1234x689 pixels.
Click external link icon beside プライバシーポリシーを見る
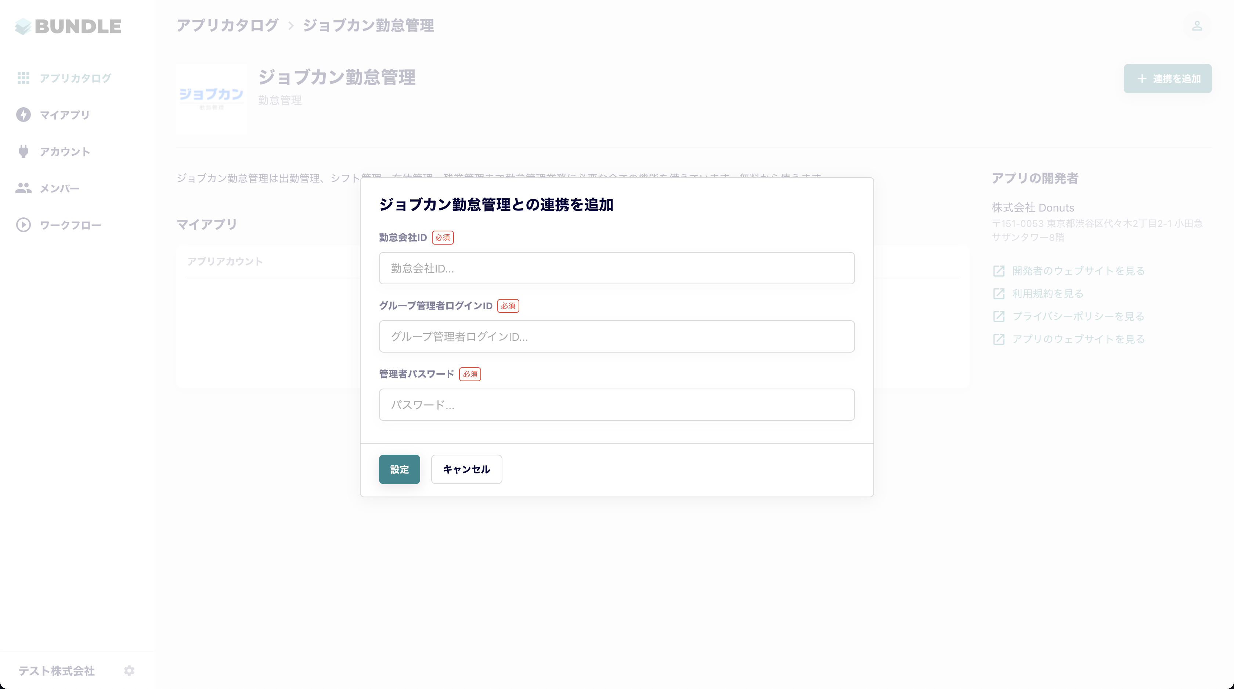point(999,316)
